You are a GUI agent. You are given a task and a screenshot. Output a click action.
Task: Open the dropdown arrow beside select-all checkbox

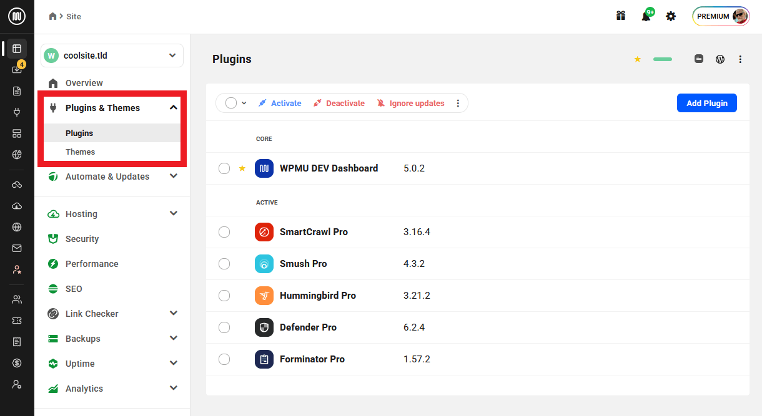pos(244,104)
